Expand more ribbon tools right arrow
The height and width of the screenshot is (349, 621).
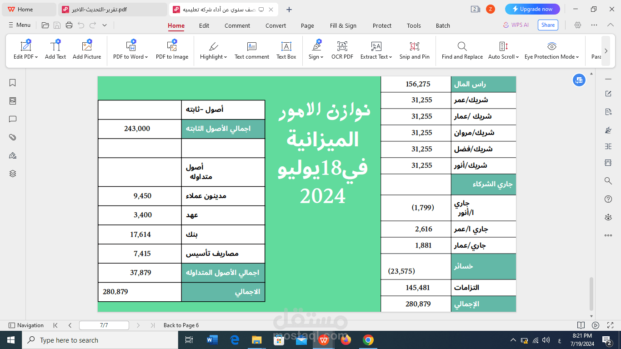(606, 51)
